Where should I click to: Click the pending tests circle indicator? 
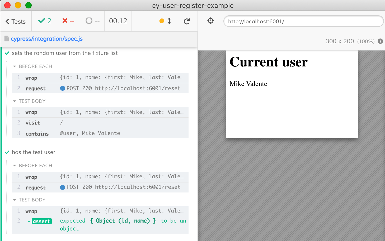pos(92,21)
